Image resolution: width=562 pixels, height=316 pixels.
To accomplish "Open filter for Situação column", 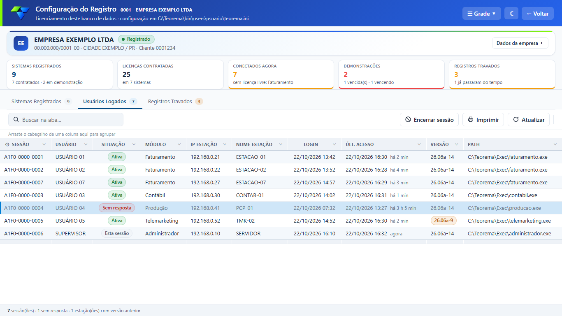I will click(134, 144).
